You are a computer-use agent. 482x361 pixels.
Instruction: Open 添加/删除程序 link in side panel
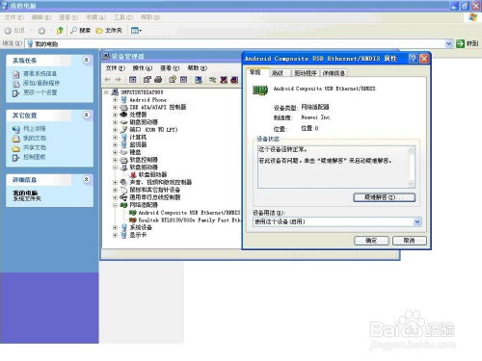(x=41, y=83)
